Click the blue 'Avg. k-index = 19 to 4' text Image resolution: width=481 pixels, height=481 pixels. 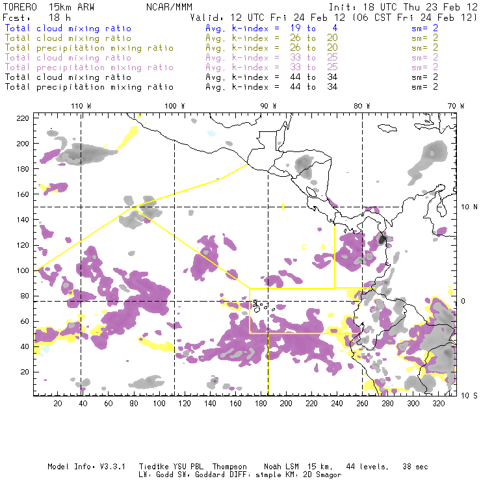click(x=272, y=29)
